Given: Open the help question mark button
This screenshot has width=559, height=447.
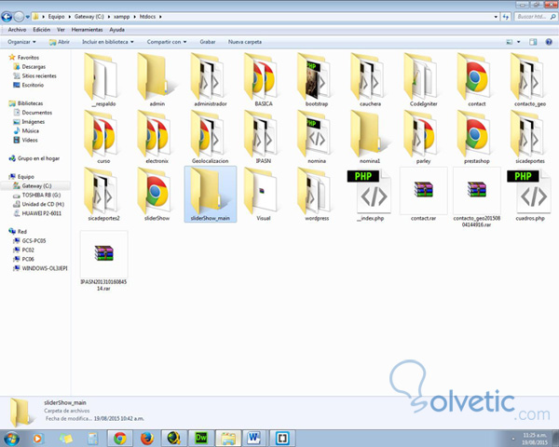Looking at the screenshot, I should [549, 42].
